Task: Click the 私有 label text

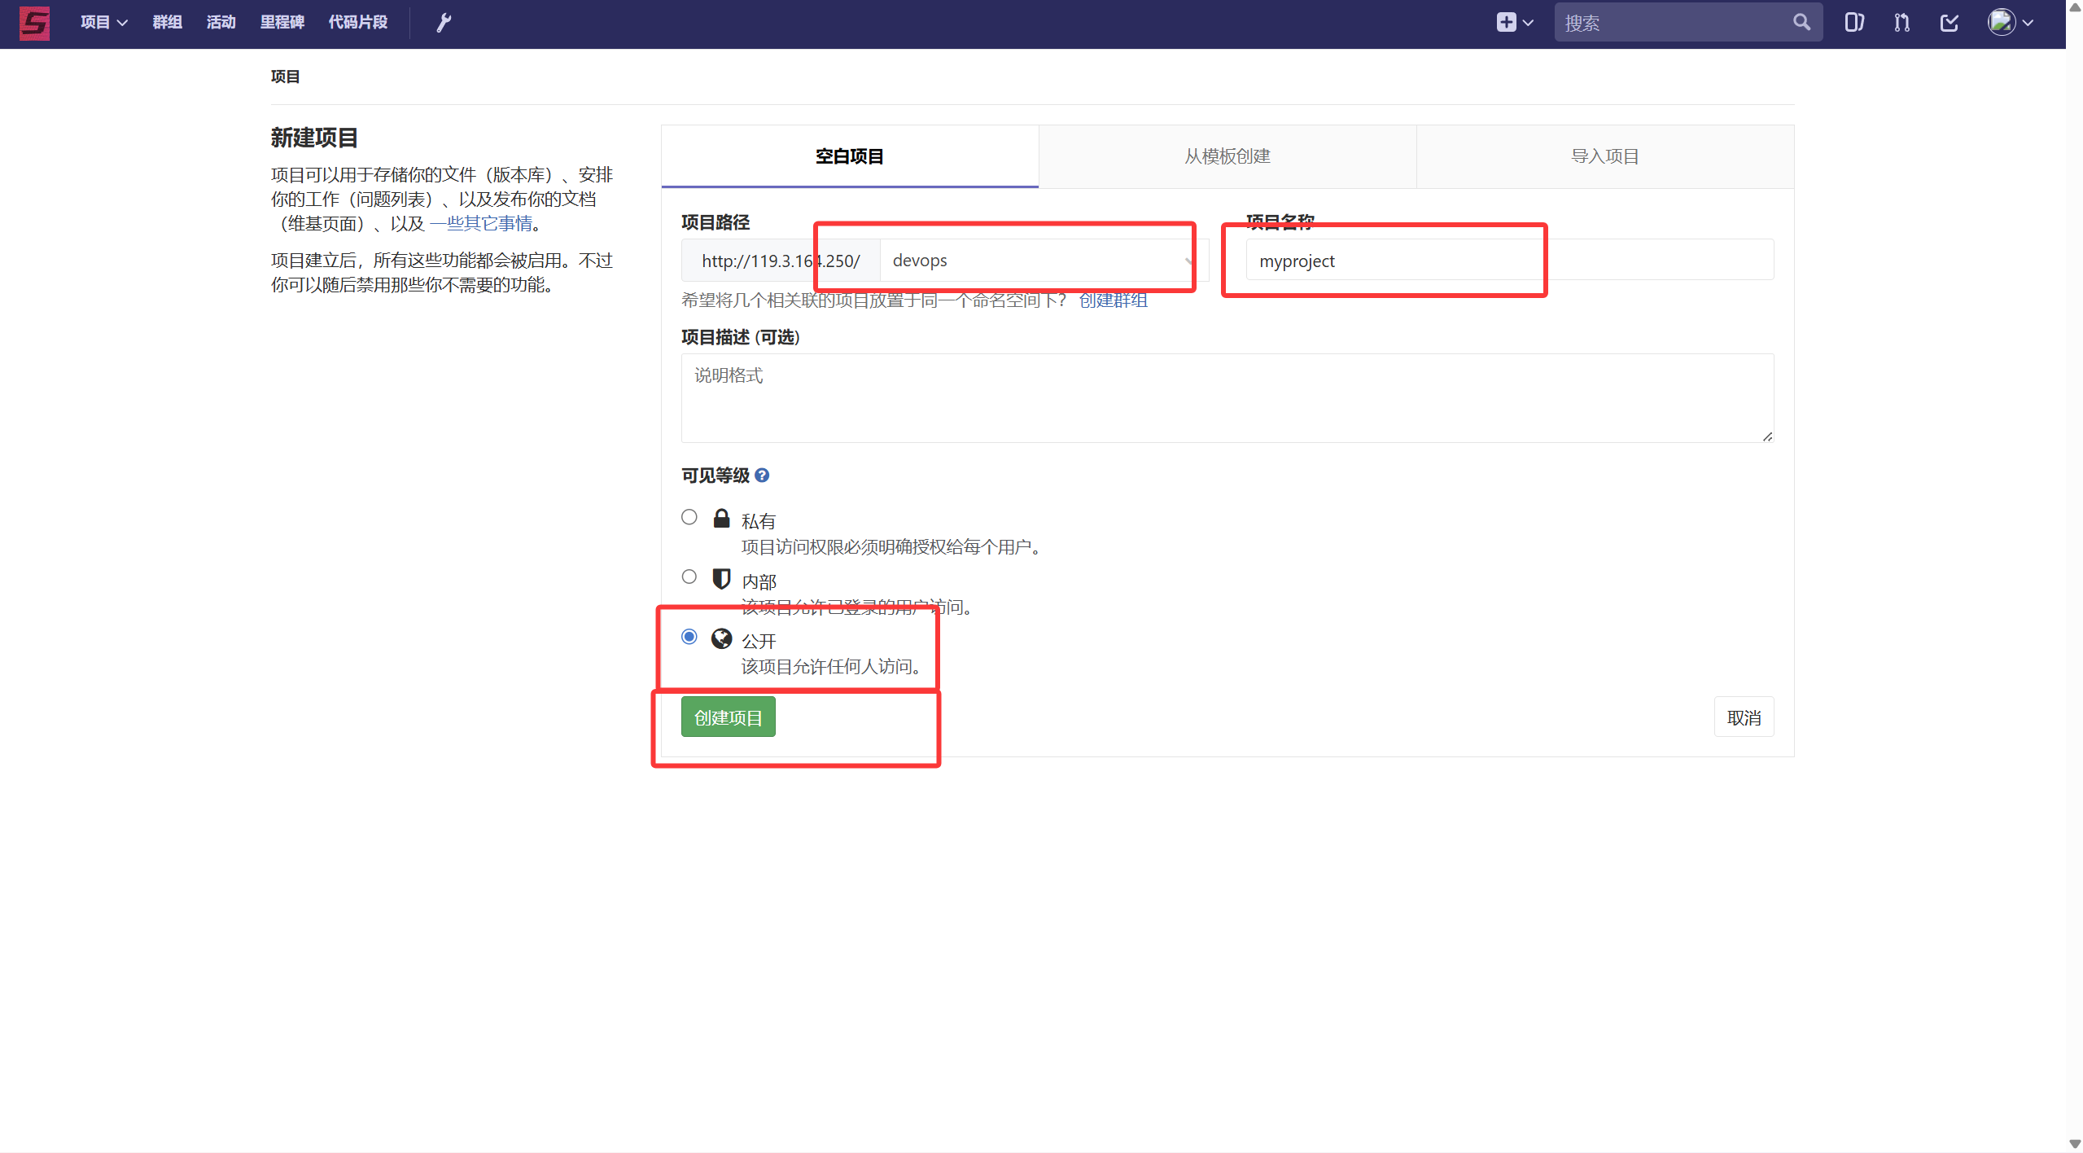Action: [x=759, y=522]
